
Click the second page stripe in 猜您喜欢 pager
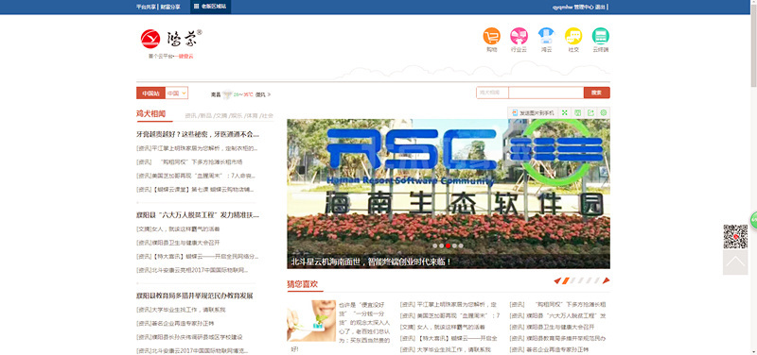(x=573, y=280)
